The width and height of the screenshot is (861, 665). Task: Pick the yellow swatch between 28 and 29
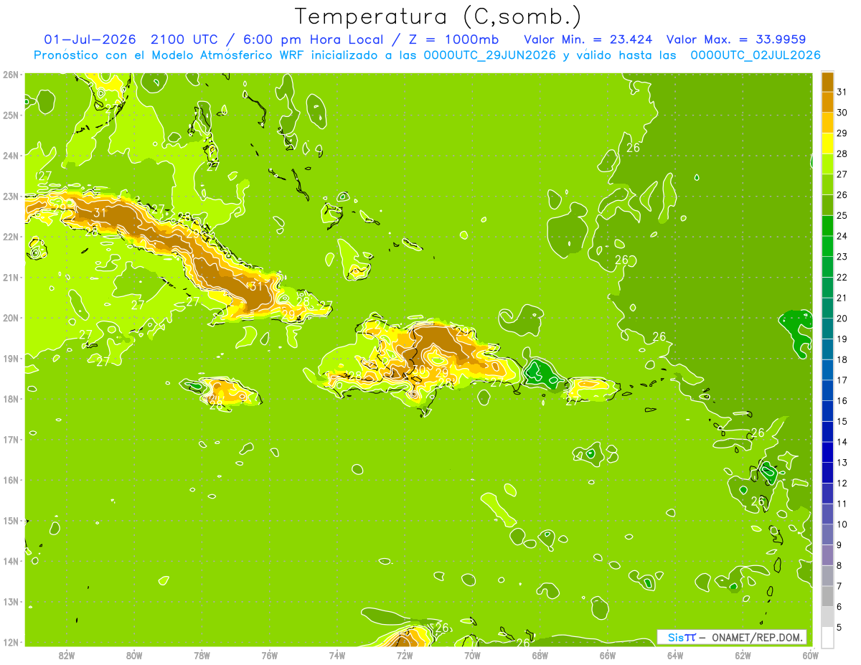pos(827,143)
